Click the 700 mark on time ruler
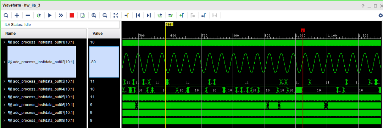 pyautogui.click(x=204, y=35)
